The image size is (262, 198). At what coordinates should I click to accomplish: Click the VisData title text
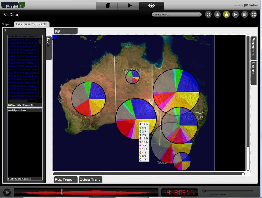(x=11, y=15)
